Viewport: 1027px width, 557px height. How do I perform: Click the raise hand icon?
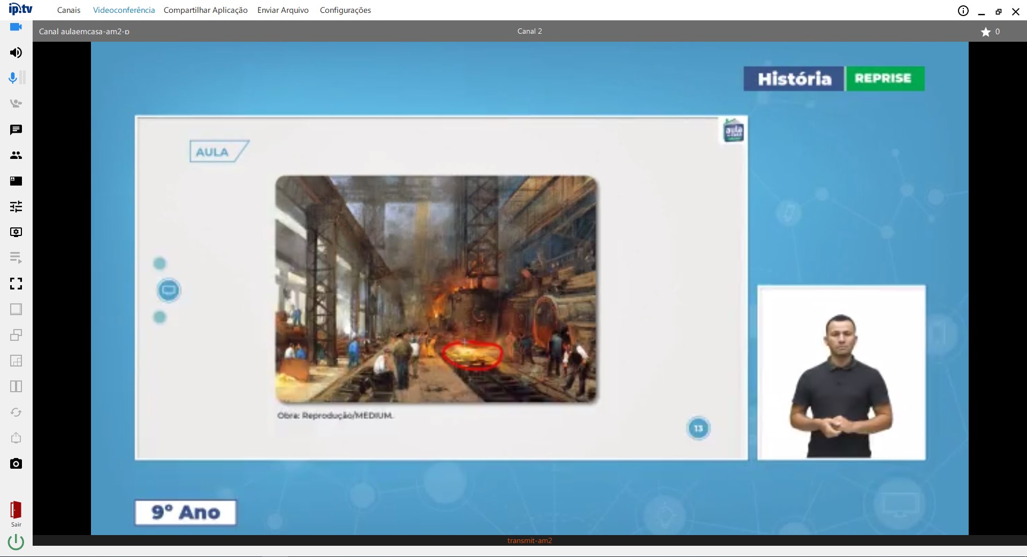click(x=16, y=104)
